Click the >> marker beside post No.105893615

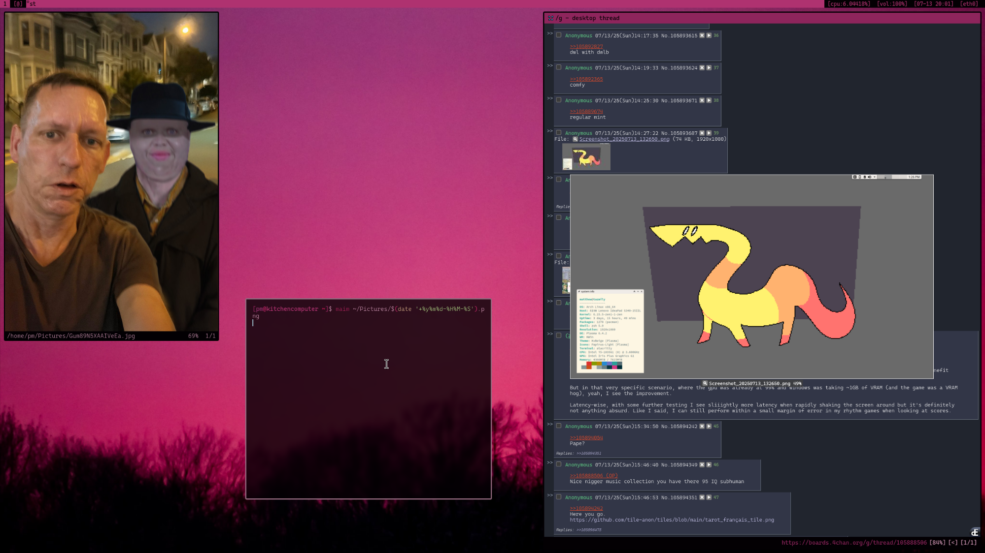pyautogui.click(x=550, y=33)
